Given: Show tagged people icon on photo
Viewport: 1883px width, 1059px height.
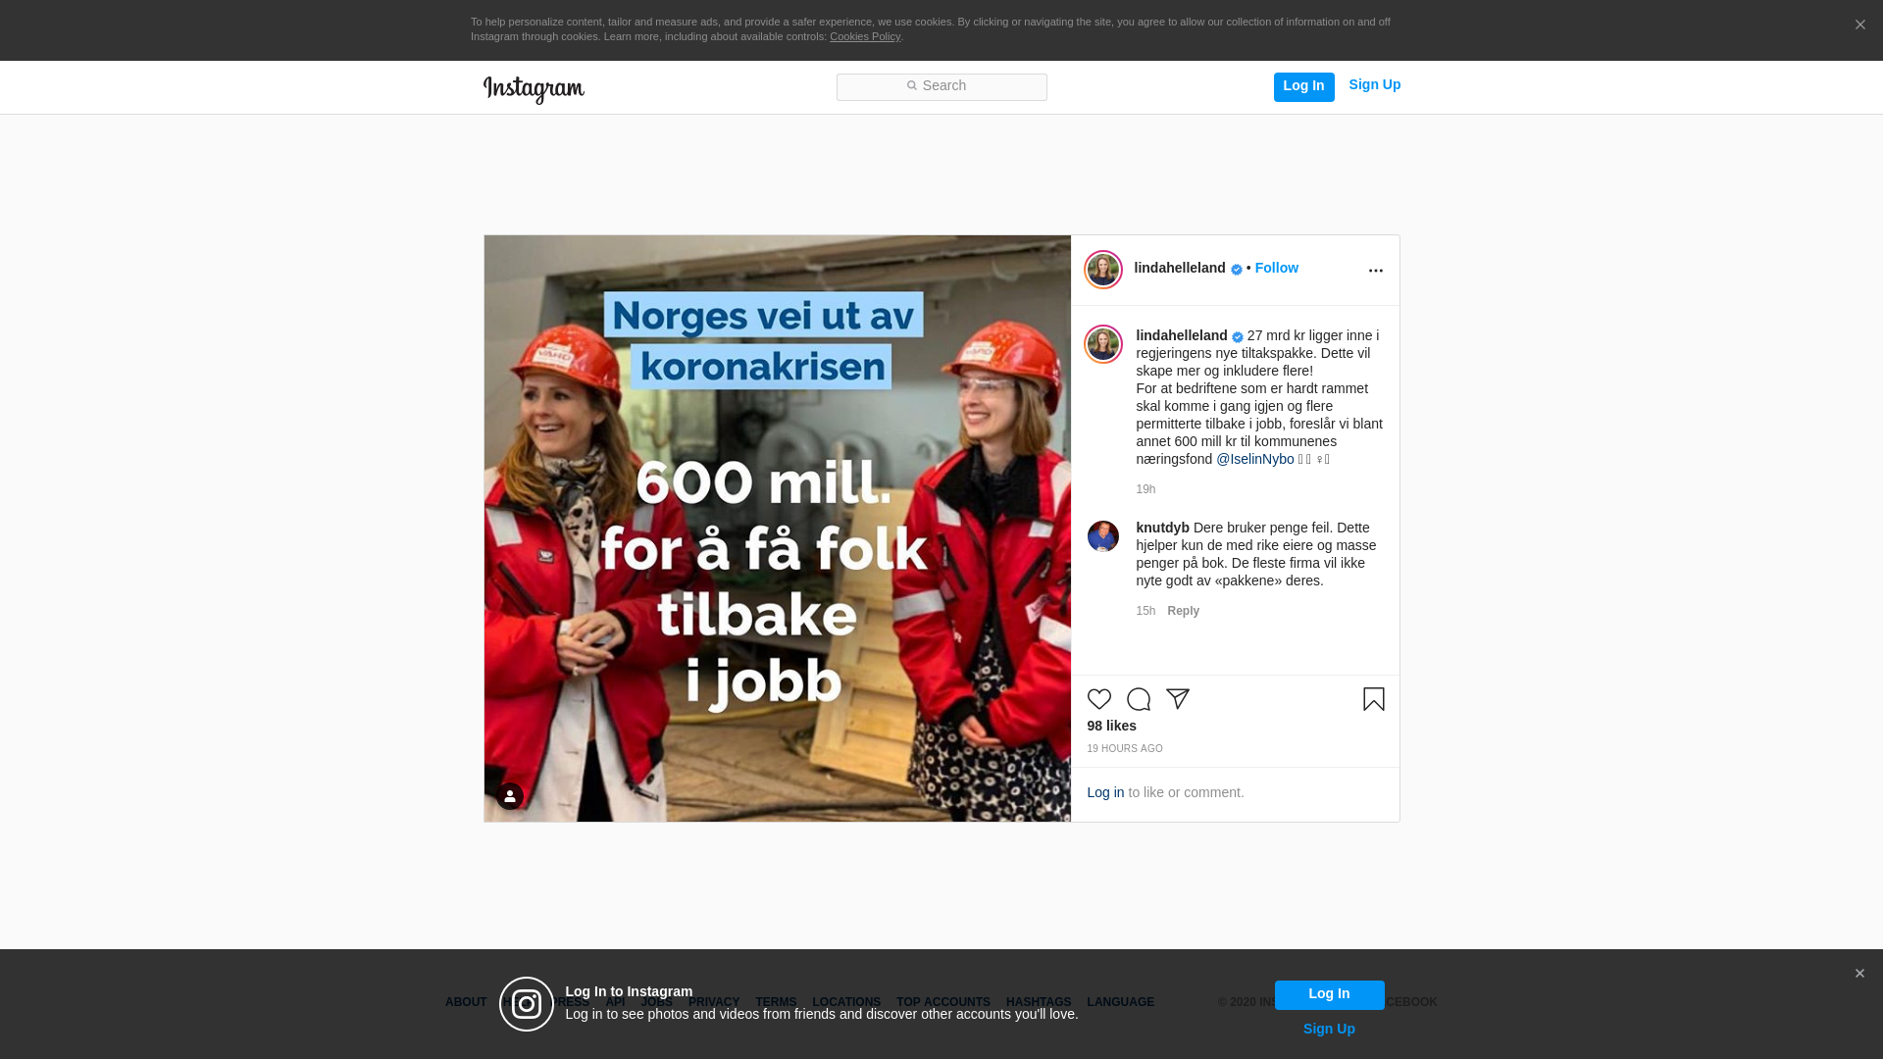Looking at the screenshot, I should 510,796.
